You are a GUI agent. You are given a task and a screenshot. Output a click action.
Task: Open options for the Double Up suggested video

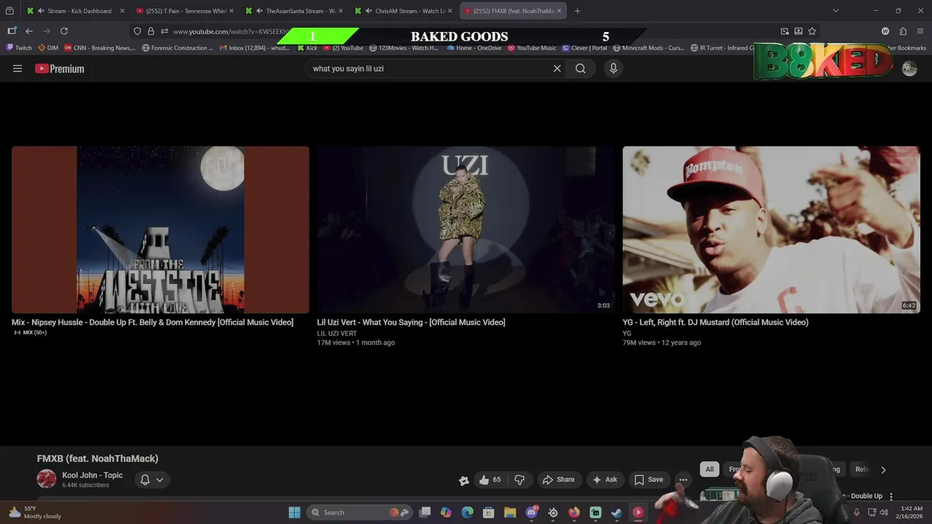(x=890, y=496)
